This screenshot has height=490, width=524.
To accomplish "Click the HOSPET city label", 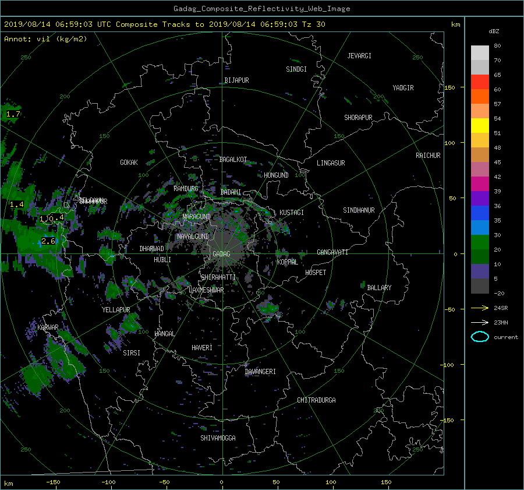I will [x=316, y=273].
